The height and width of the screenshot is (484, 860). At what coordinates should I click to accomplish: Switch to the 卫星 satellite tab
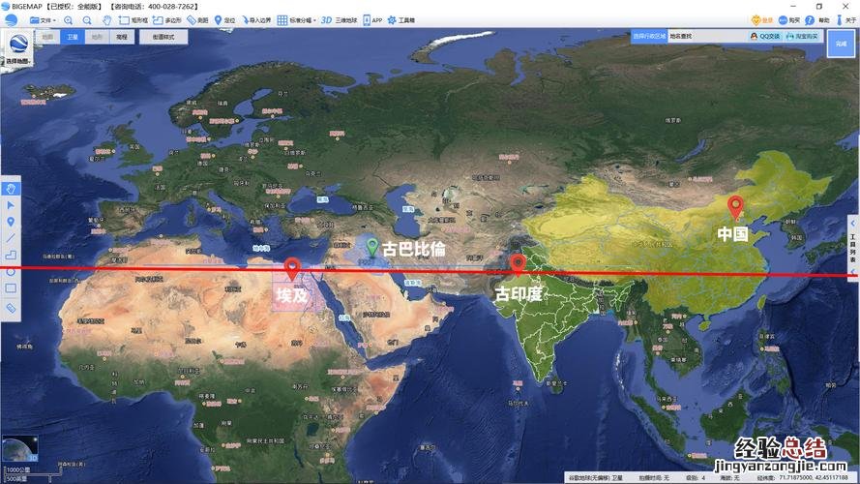click(73, 37)
